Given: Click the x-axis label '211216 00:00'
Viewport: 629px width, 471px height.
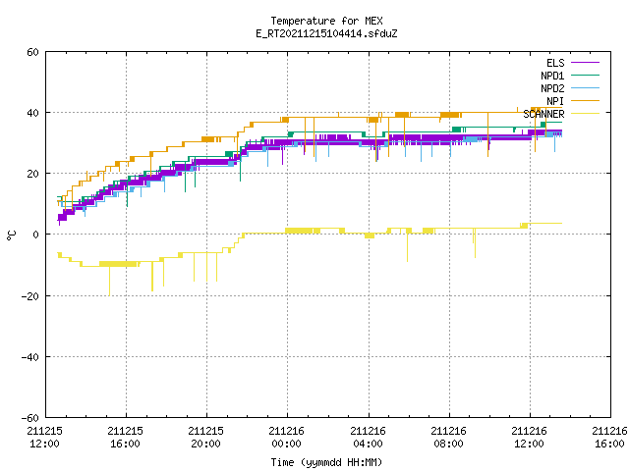Looking at the screenshot, I should tap(286, 438).
